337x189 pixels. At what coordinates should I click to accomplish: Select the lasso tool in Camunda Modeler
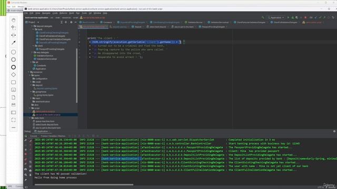coord(13,28)
